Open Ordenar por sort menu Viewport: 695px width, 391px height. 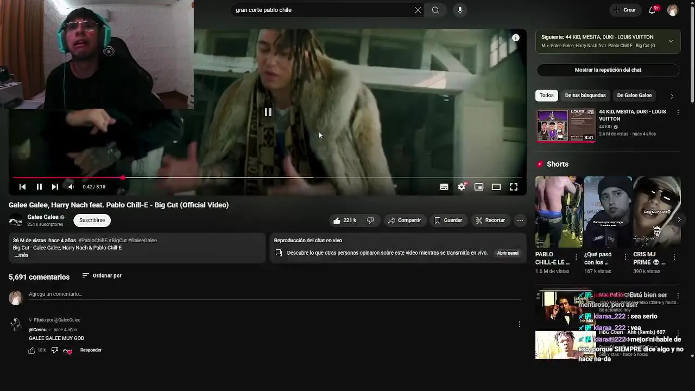tap(102, 276)
